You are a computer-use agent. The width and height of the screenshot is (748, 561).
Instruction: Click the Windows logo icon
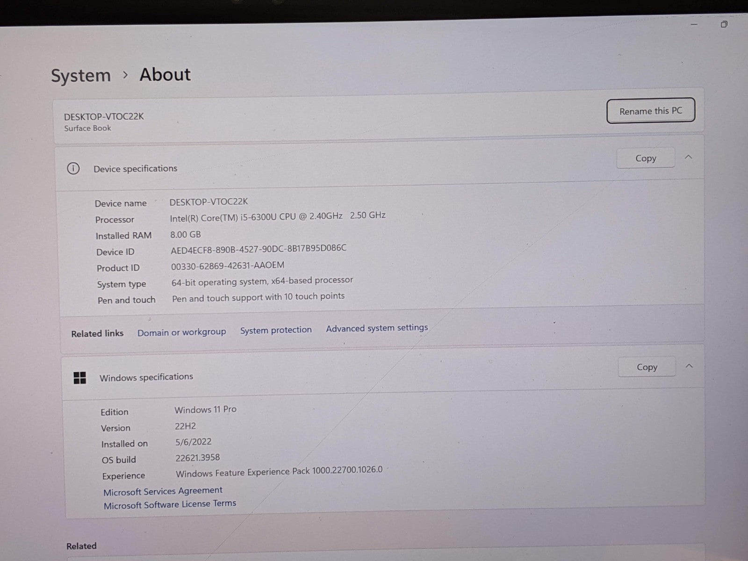coord(80,378)
